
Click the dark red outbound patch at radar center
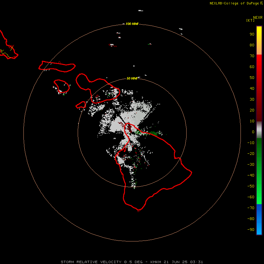pyautogui.click(x=129, y=128)
